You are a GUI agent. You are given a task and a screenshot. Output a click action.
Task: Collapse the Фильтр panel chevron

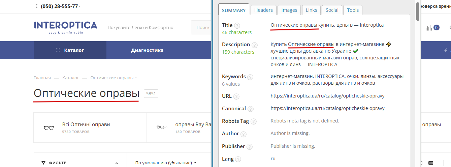click(117, 163)
